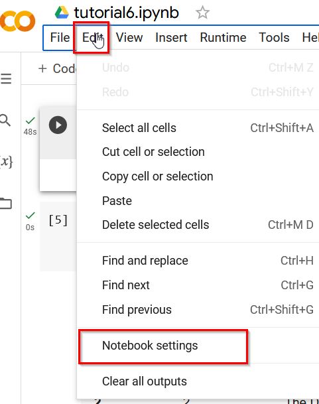Open the View menu

(x=129, y=38)
